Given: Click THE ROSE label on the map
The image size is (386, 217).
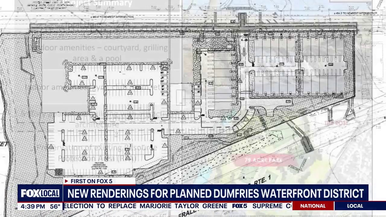Looking at the screenshot, I should tap(336, 123).
